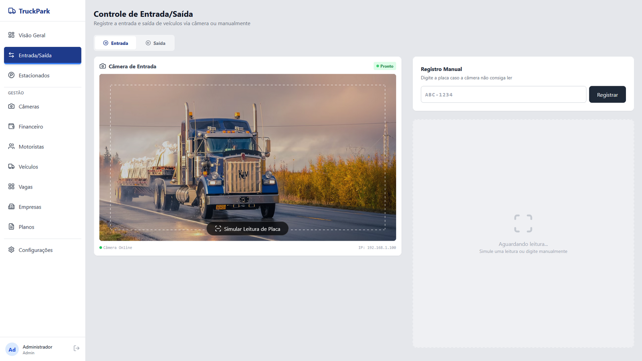Viewport: 642px width, 361px height.
Task: Click the Pronto status badge
Action: pyautogui.click(x=384, y=66)
